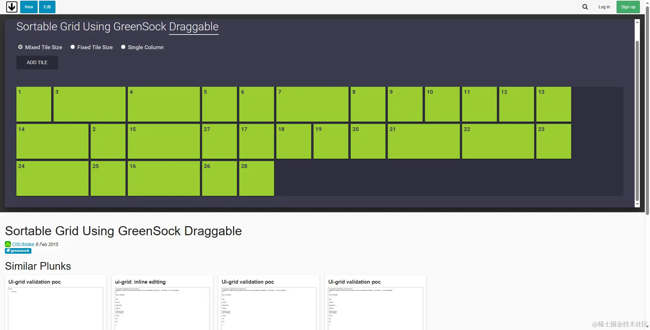The width and height of the screenshot is (650, 330).
Task: Click tile number 6
Action: [257, 104]
